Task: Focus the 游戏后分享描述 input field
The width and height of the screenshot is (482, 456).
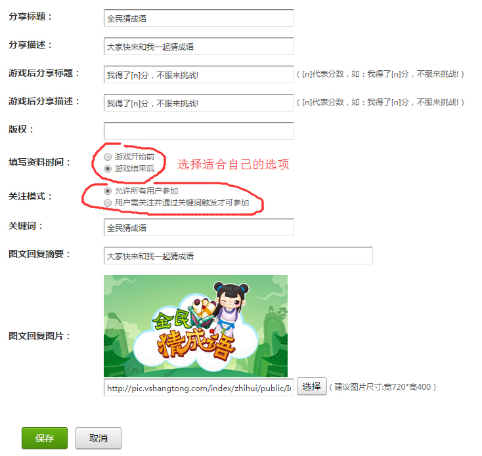Action: click(x=198, y=103)
